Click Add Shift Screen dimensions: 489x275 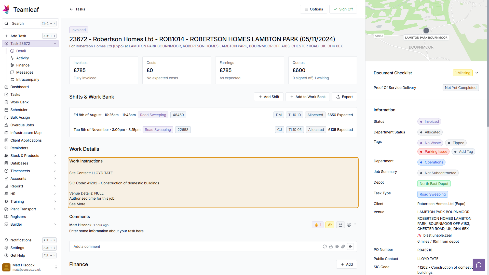click(x=269, y=97)
